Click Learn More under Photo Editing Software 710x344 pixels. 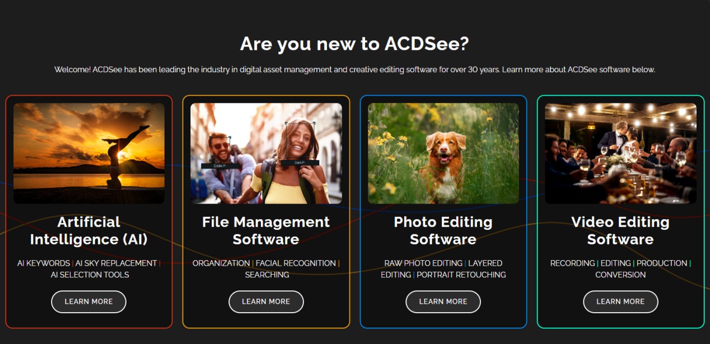click(443, 301)
